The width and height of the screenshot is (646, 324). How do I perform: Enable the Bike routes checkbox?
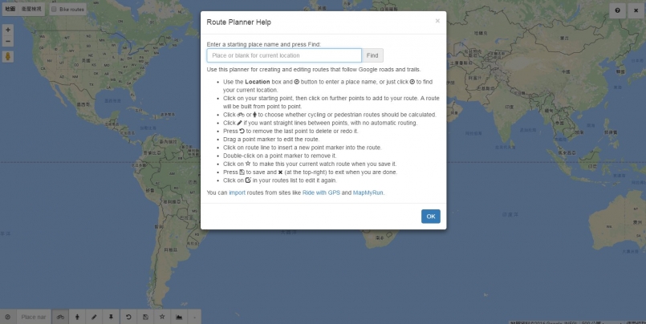(x=55, y=10)
